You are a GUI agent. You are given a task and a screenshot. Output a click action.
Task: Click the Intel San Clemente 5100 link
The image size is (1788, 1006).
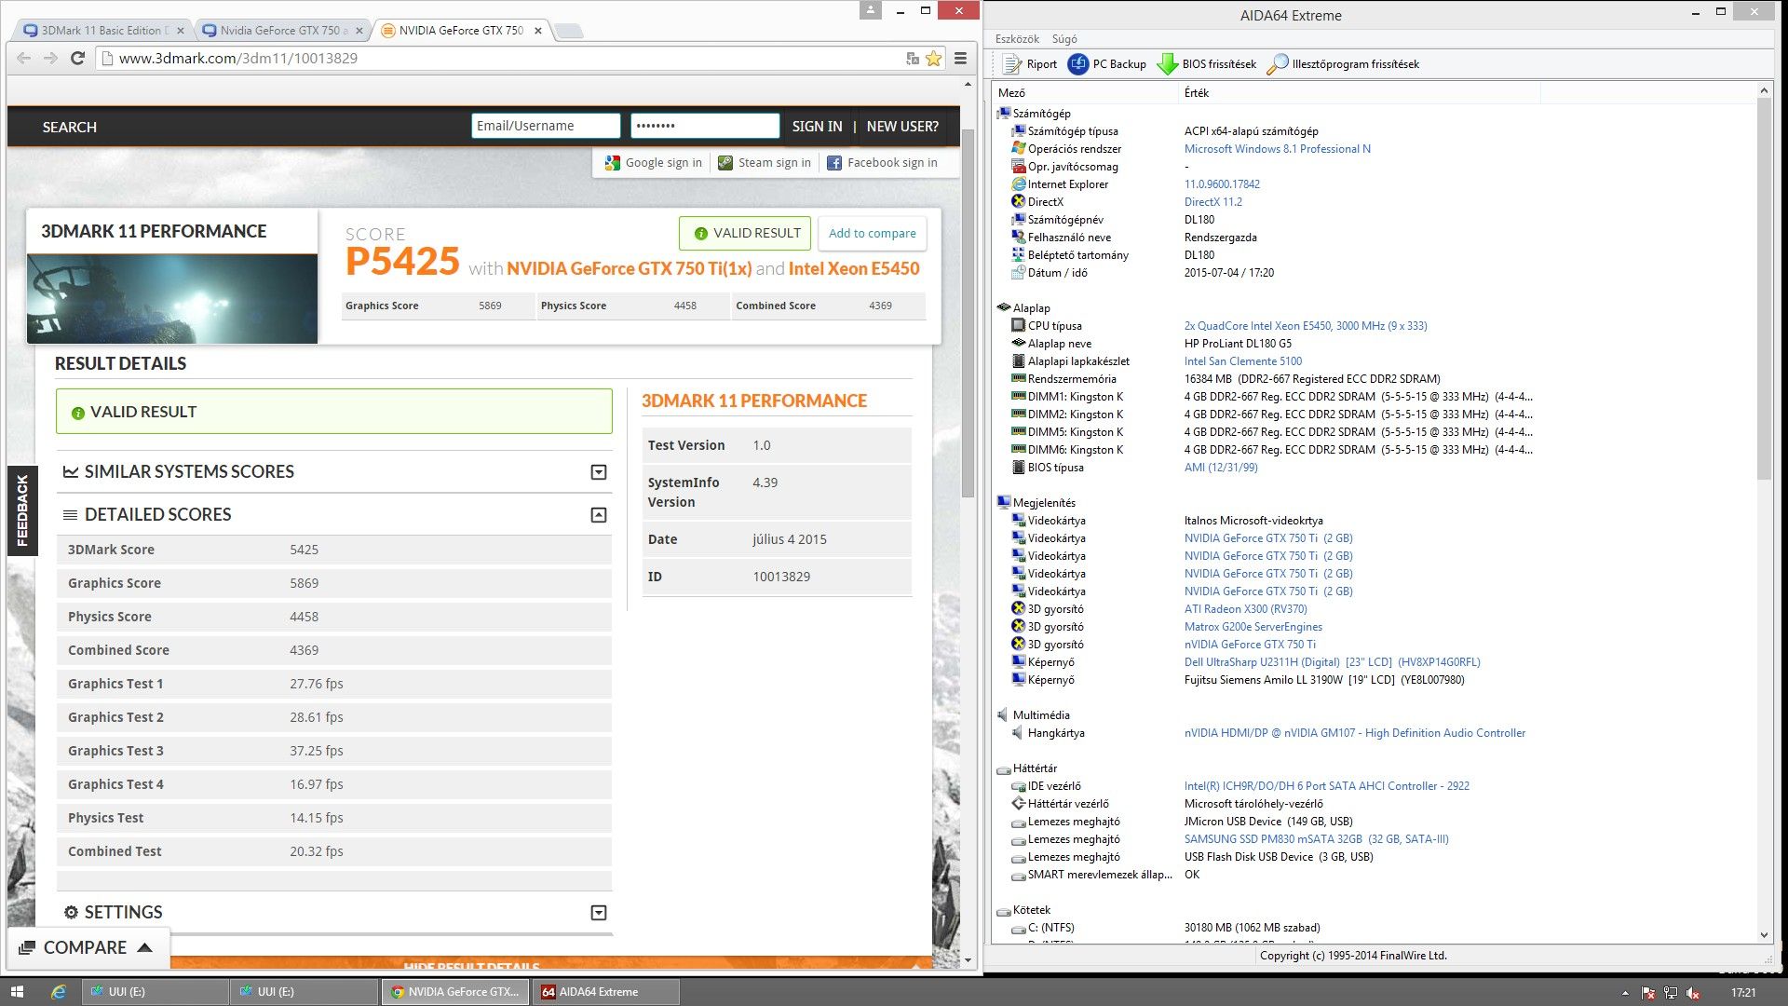click(x=1243, y=361)
